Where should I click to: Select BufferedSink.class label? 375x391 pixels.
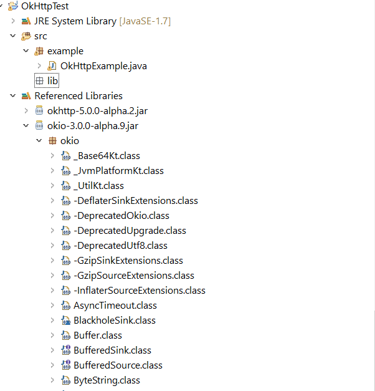(112, 350)
